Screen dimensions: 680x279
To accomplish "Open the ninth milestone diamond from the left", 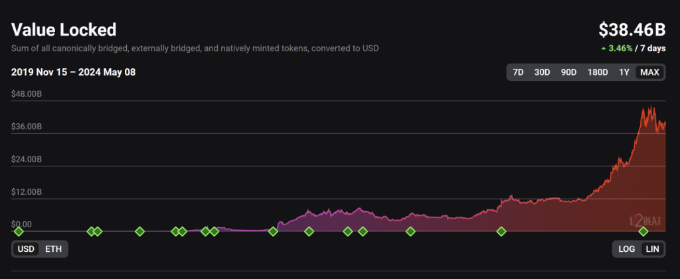I will click(x=272, y=231).
